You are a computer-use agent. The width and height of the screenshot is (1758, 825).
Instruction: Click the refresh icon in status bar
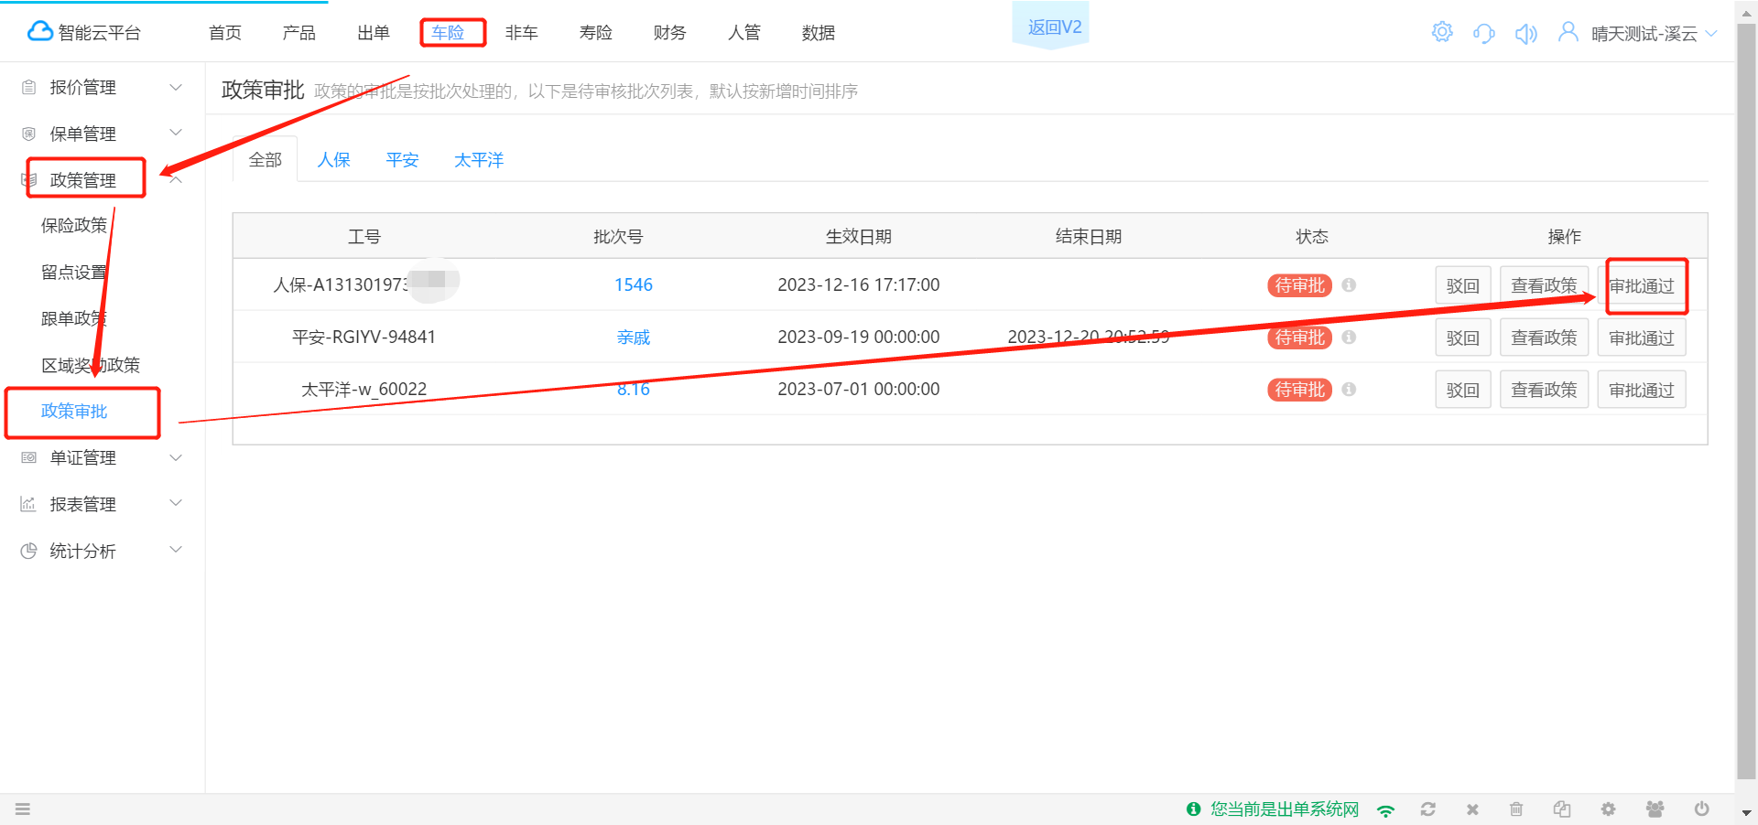pyautogui.click(x=1428, y=809)
